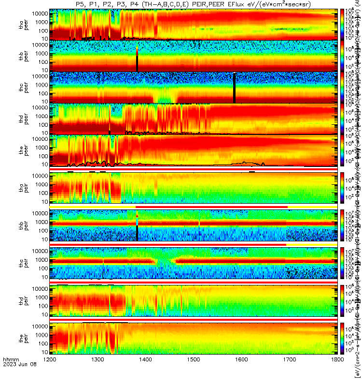Click the 1300 time tick label
Image resolution: width=362 pixels, height=387 pixels.
click(x=97, y=359)
